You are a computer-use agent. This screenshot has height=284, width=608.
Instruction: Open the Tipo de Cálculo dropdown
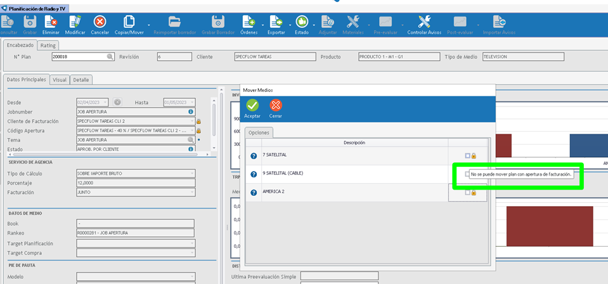[x=191, y=173]
